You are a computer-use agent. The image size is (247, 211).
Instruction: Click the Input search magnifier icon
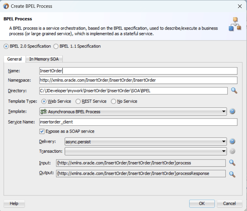pos(232,163)
